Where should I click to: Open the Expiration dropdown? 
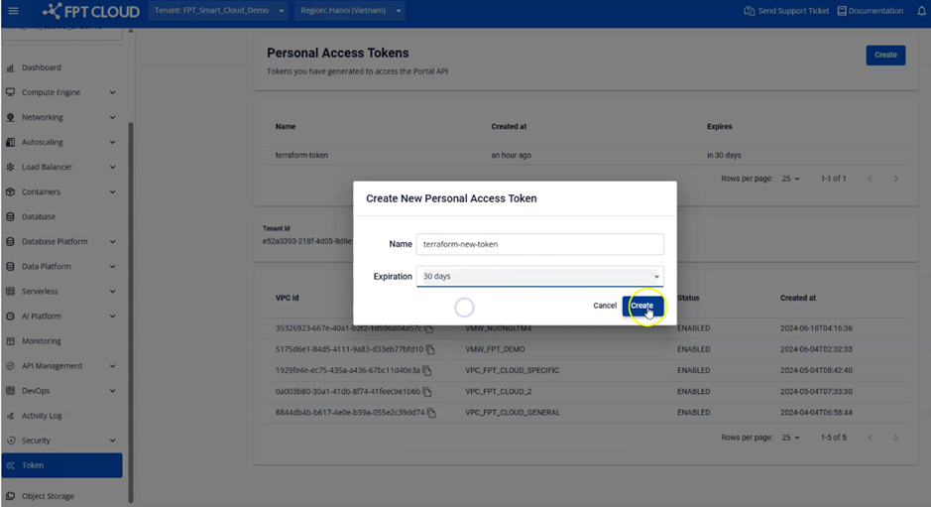(x=539, y=277)
